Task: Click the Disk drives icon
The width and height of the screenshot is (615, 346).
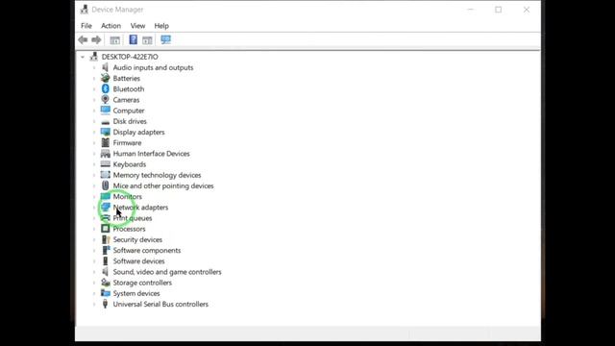Action: click(x=105, y=122)
